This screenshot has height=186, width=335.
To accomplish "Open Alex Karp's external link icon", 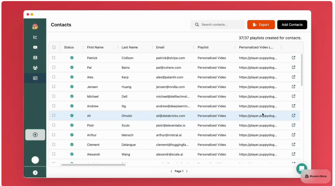I will 293,77.
